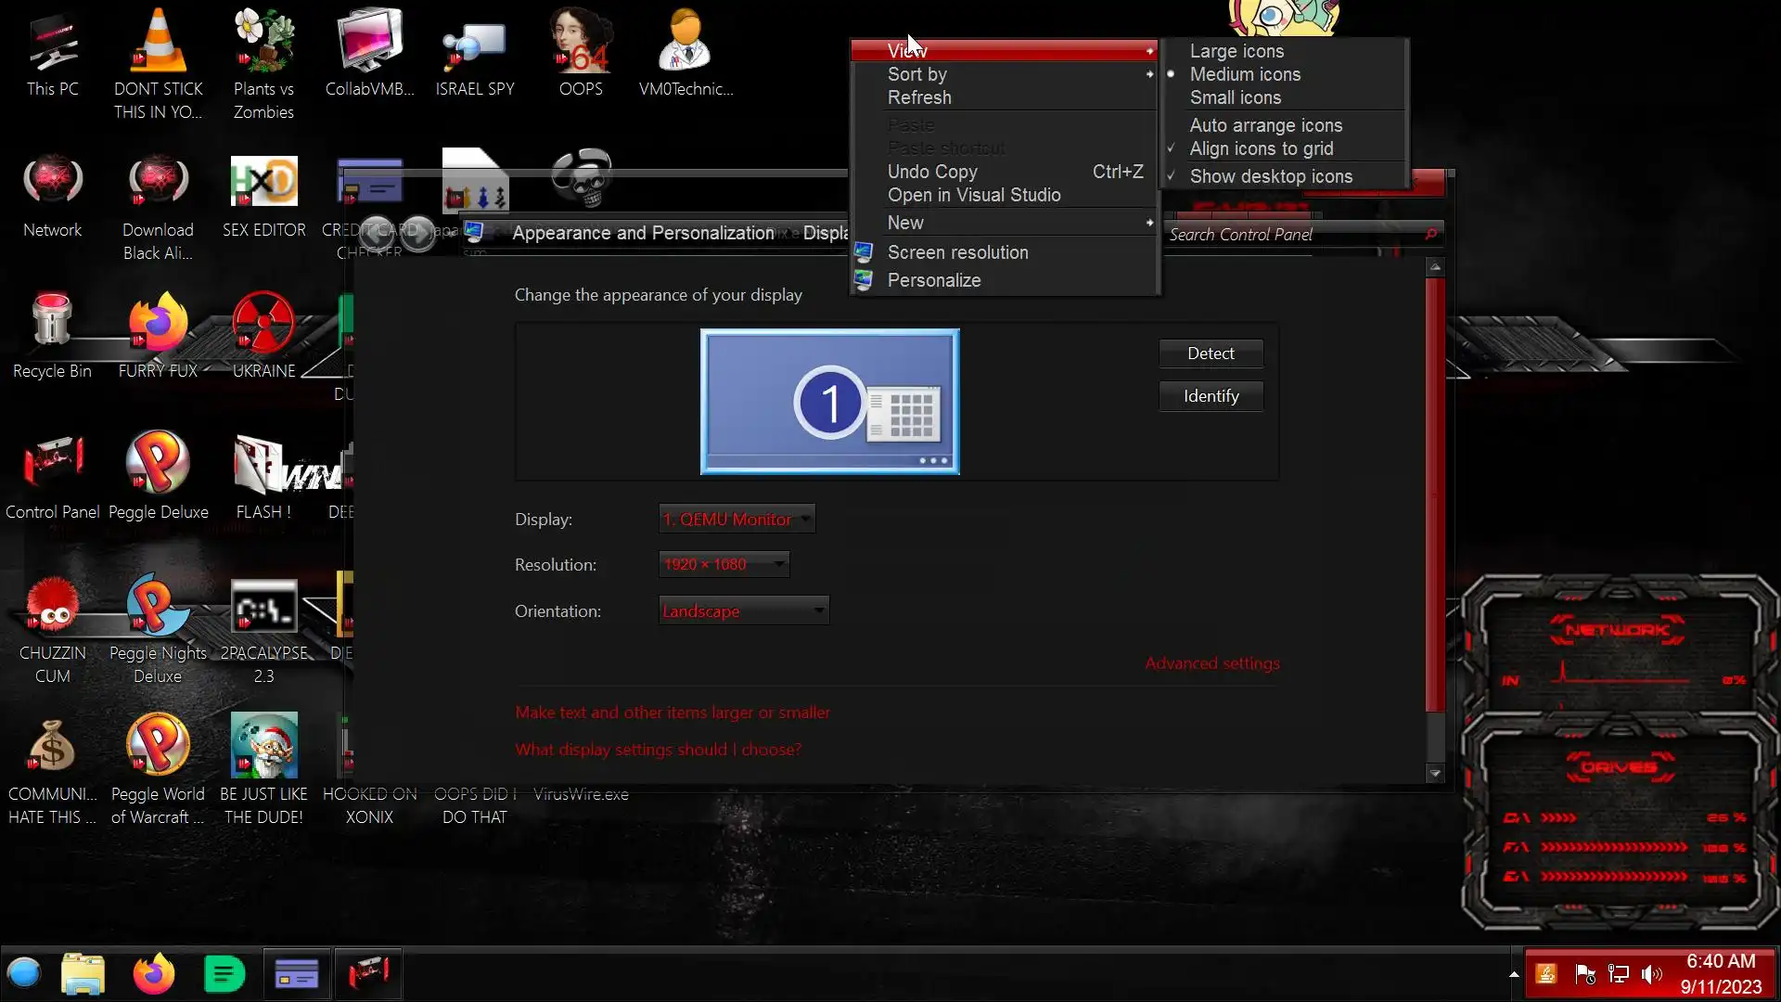Select Personalize from context menu
This screenshot has height=1002, width=1781.
tap(934, 280)
